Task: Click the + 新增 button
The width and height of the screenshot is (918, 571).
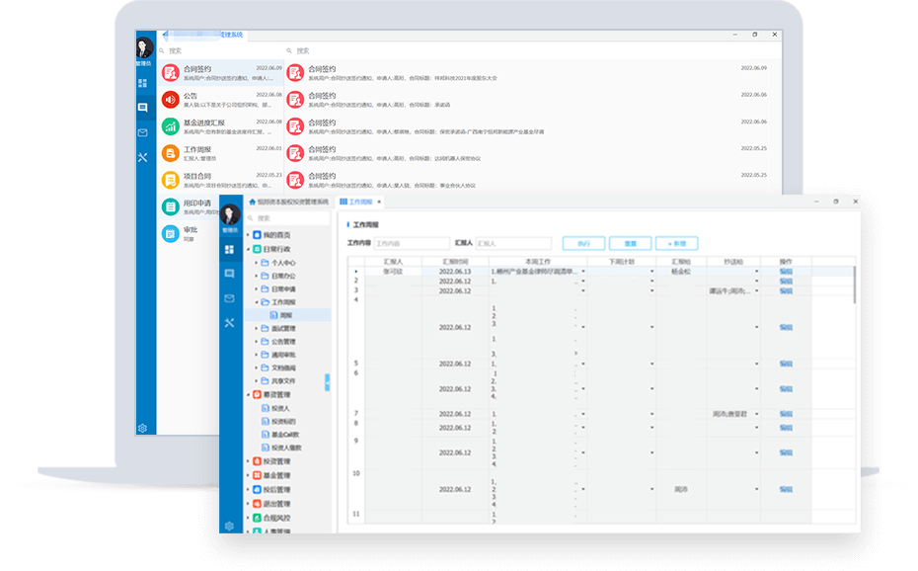Action: click(x=676, y=243)
